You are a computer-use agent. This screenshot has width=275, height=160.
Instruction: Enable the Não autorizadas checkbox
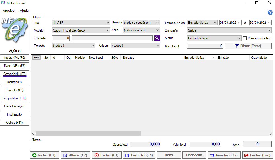245,38
